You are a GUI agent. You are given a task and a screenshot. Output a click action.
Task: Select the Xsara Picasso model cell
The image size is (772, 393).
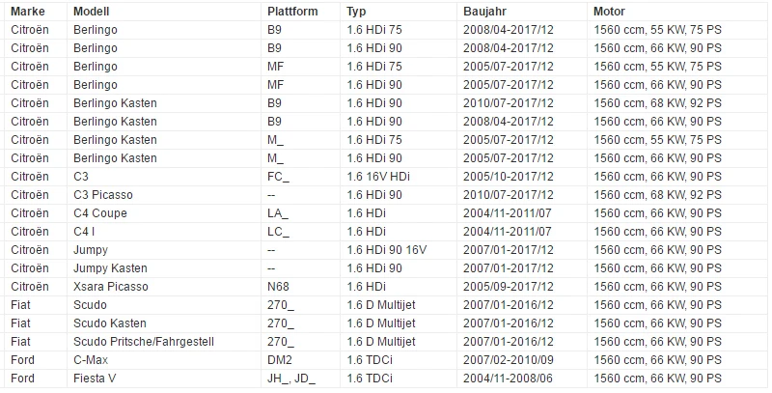[x=164, y=287]
